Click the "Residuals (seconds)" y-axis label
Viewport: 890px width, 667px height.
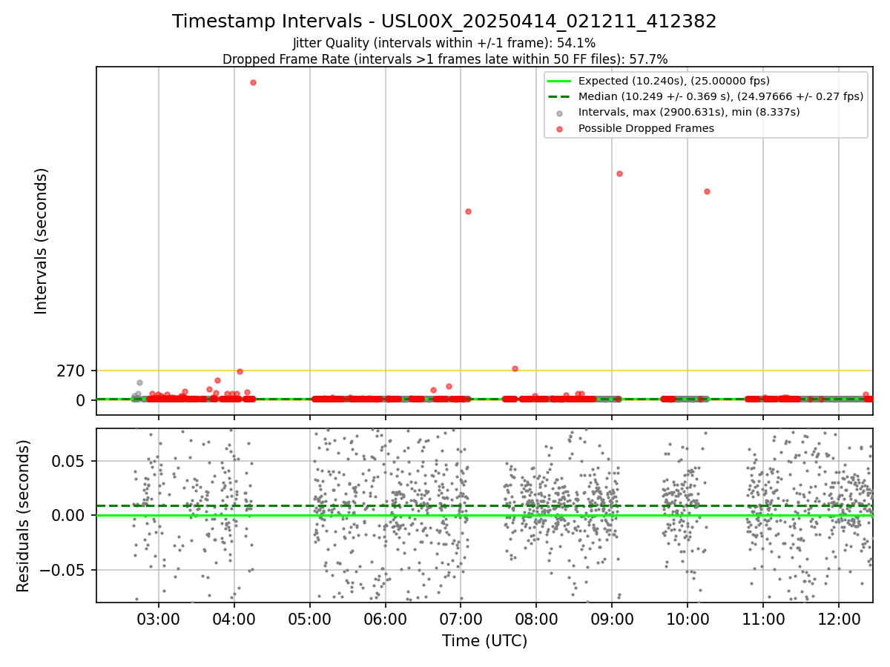24,516
